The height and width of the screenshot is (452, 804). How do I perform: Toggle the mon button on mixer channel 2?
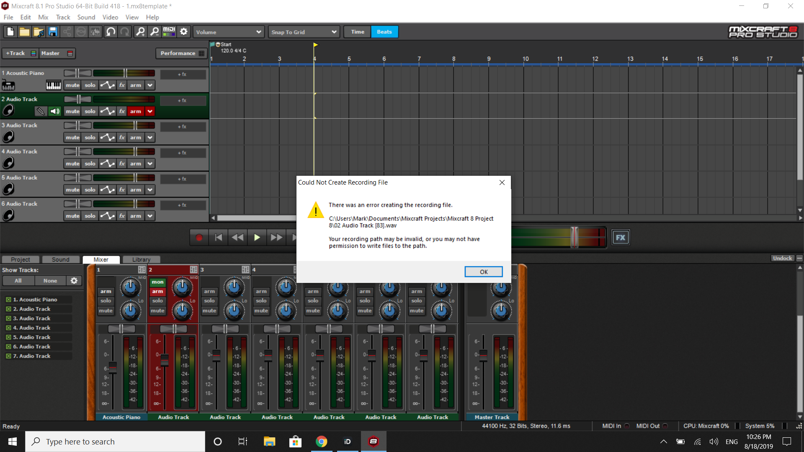(x=158, y=282)
